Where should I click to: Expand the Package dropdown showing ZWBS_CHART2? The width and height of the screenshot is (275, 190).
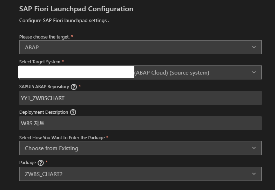click(x=140, y=174)
